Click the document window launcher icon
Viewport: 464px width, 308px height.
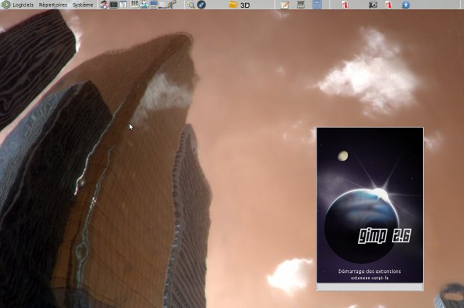point(123,5)
